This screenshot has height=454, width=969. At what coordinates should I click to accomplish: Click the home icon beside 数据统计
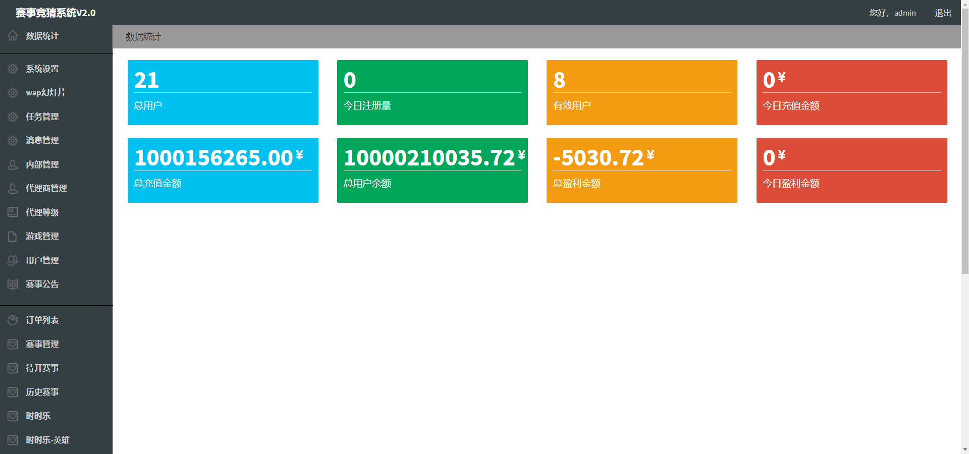pos(13,36)
